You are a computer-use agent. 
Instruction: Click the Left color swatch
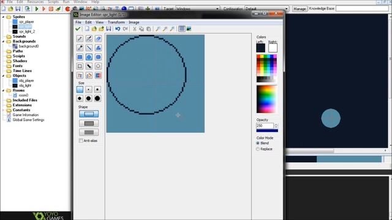[x=260, y=48]
